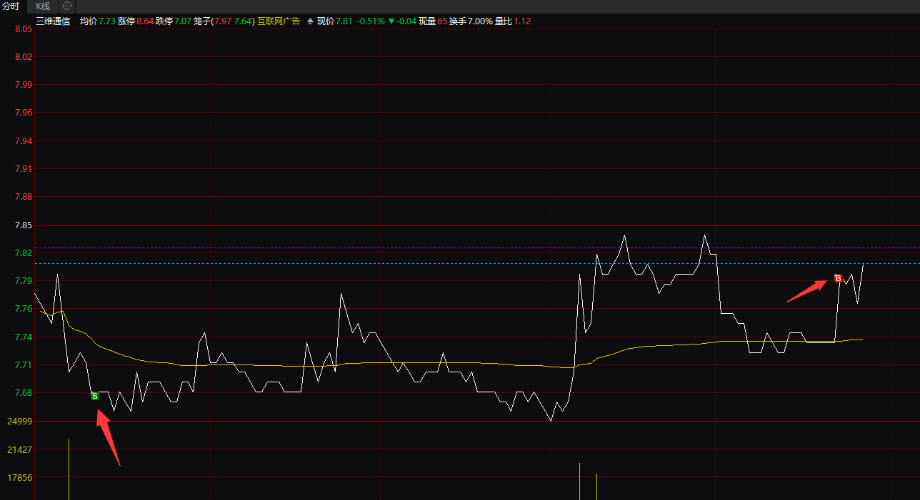The image size is (920, 500).
Task: Open the 互联网广告 sector link
Action: [279, 21]
